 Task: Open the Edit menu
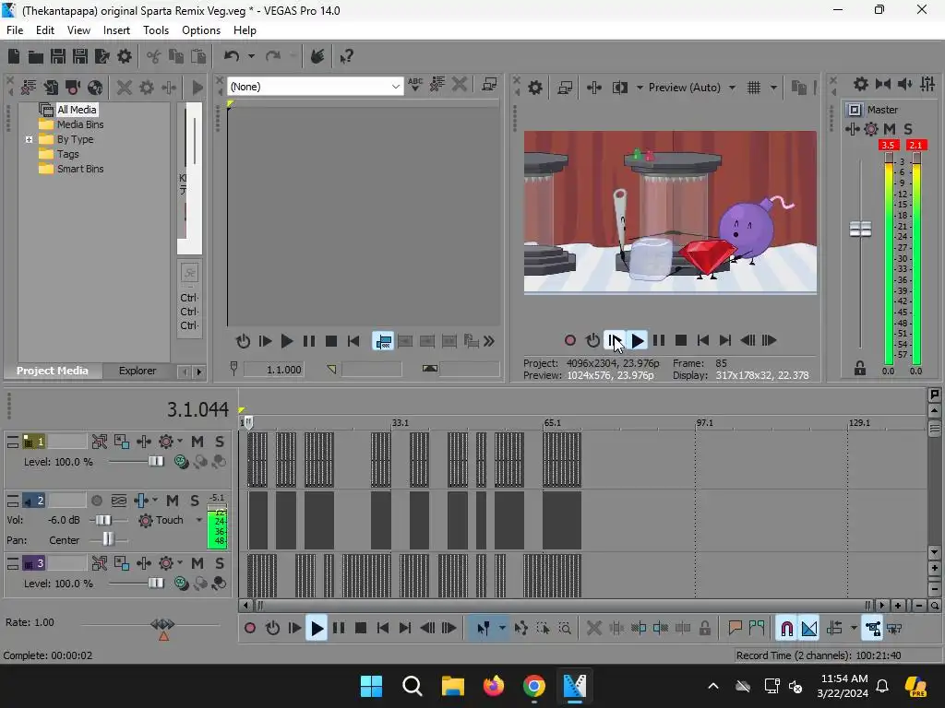45,30
